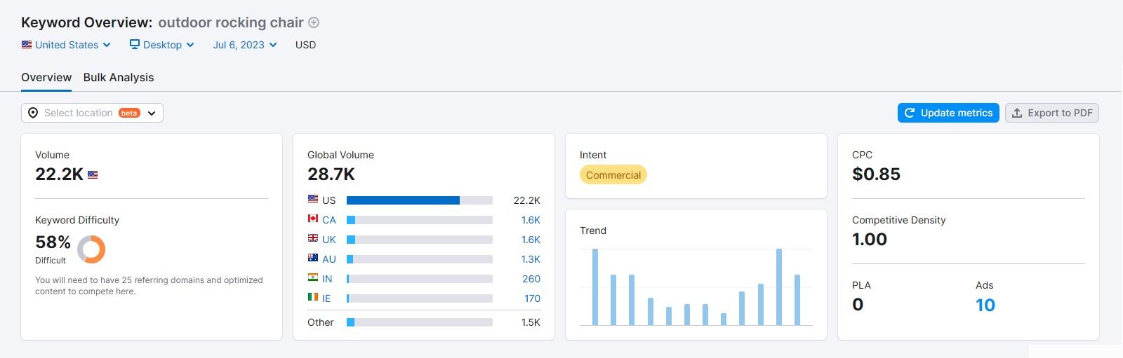The width and height of the screenshot is (1123, 358).
Task: Click the Commercial intent badge
Action: (x=613, y=175)
